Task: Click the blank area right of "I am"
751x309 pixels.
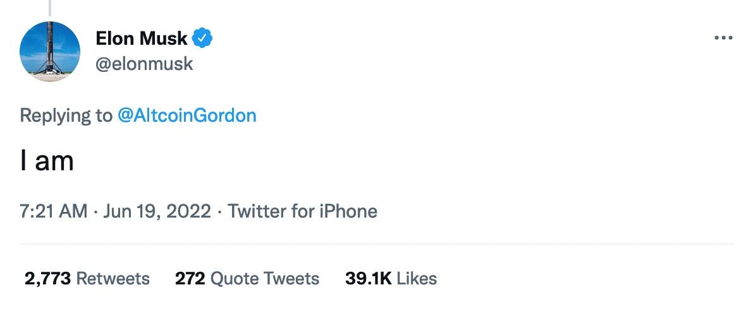Action: point(379,162)
